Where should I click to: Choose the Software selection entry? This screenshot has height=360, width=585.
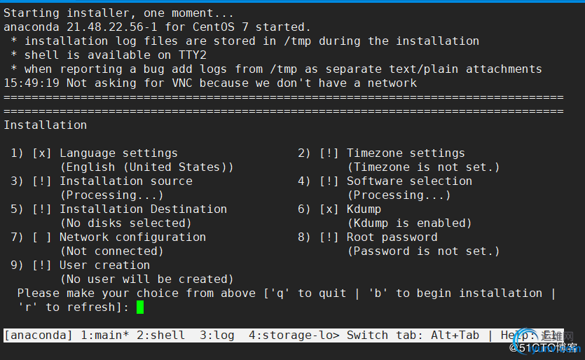click(409, 181)
